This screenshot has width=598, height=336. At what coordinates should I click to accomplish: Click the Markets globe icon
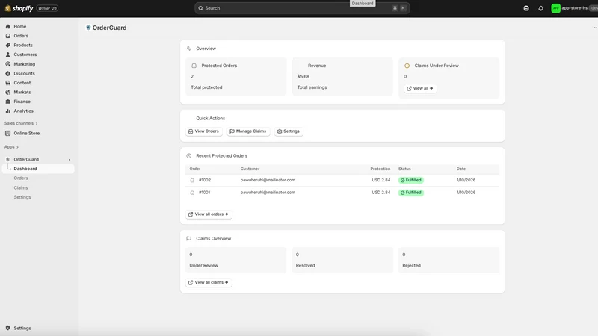(8, 92)
